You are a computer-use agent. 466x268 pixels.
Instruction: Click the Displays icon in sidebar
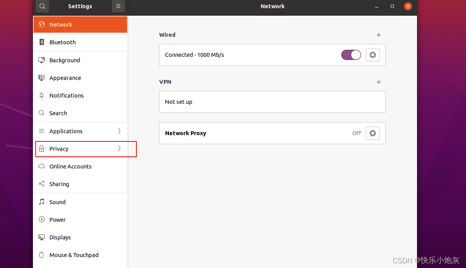coord(42,237)
